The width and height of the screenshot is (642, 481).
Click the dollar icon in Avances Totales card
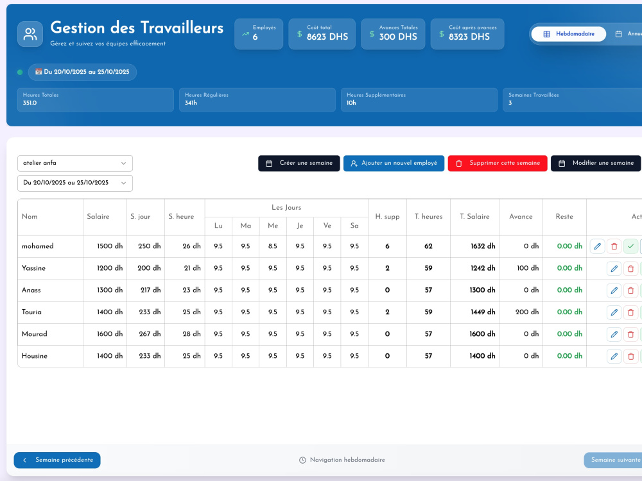tap(372, 35)
